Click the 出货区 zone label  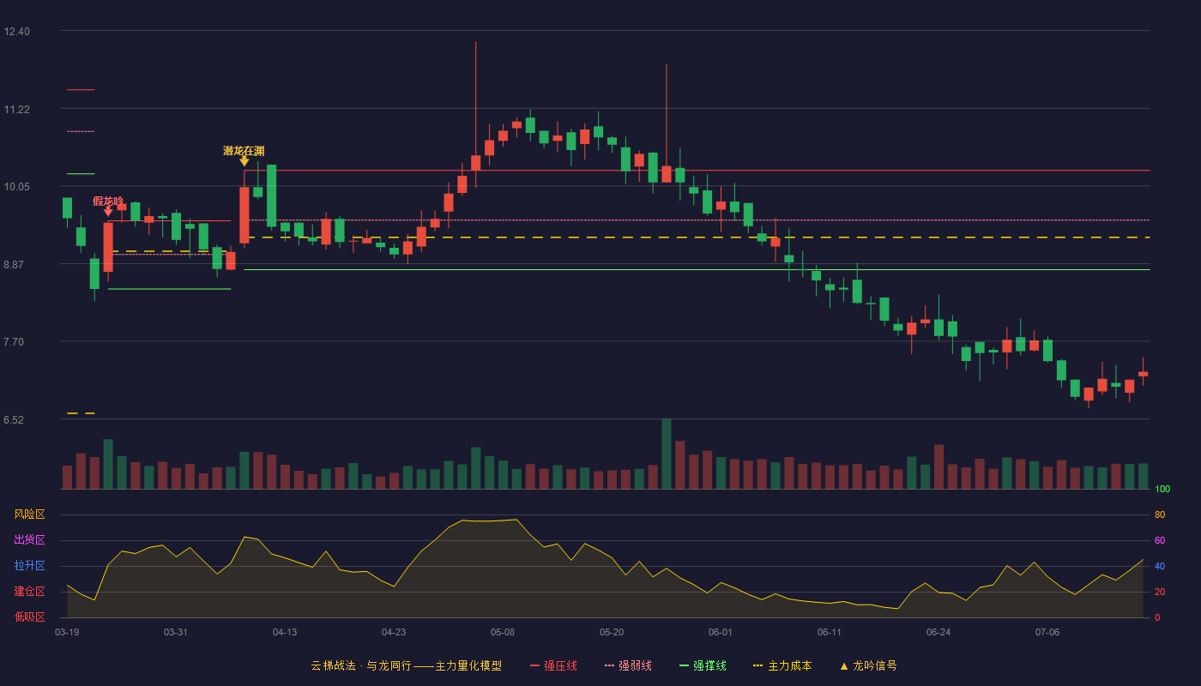(x=29, y=540)
